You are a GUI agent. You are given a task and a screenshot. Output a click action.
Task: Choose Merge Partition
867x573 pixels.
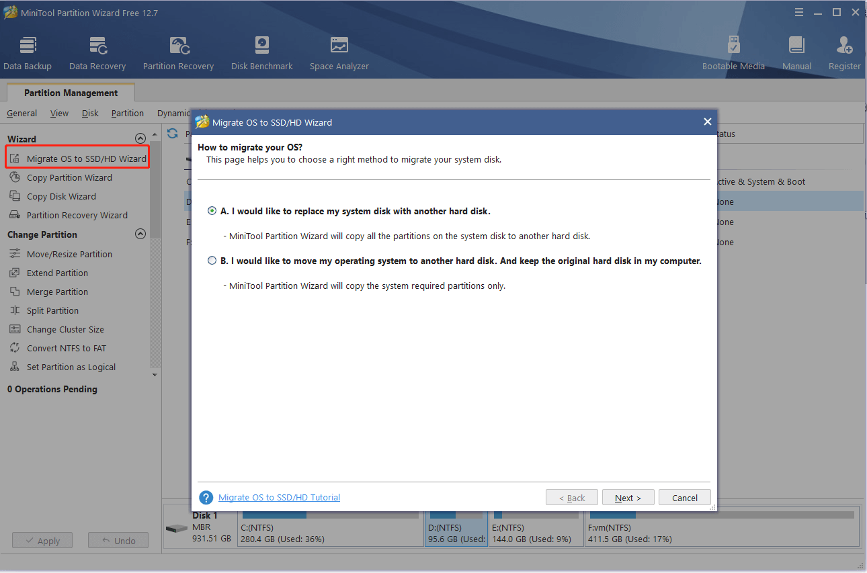(x=57, y=292)
